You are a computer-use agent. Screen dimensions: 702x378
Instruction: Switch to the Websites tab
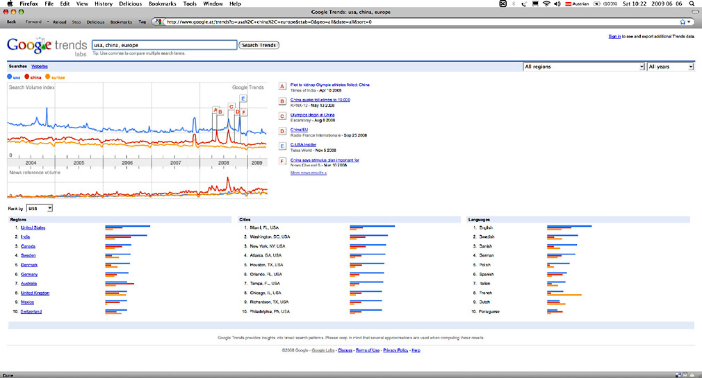pos(40,66)
